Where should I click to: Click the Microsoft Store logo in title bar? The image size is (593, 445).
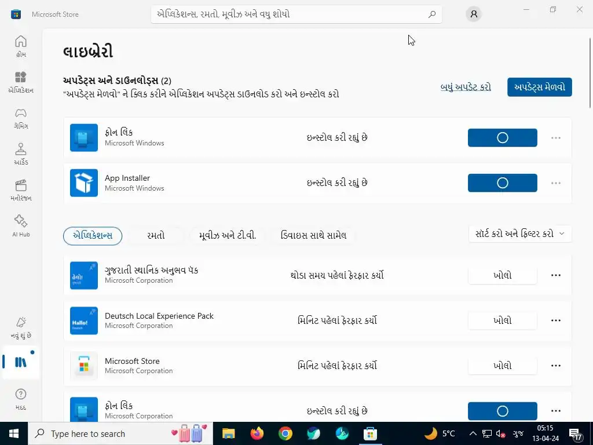coord(16,14)
